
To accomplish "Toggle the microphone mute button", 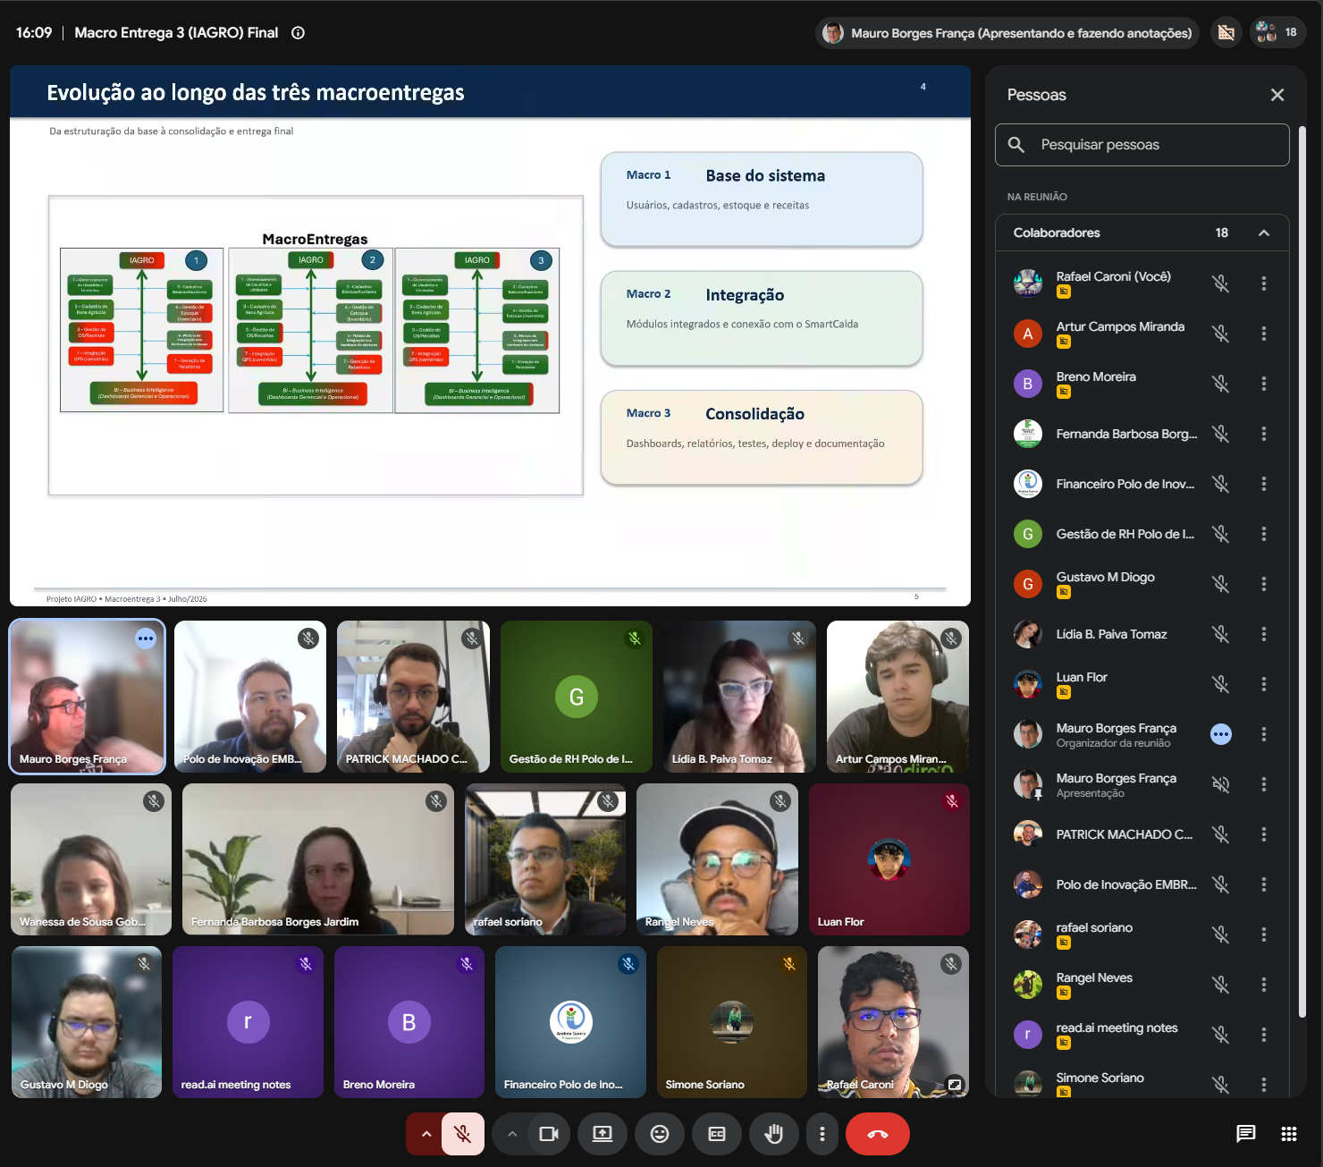I will pyautogui.click(x=463, y=1134).
